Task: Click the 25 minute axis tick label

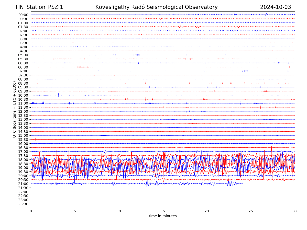Action: pyautogui.click(x=251, y=211)
